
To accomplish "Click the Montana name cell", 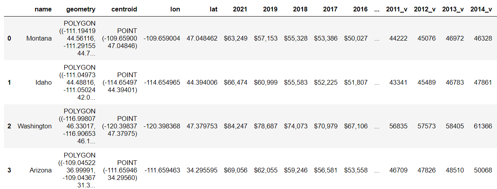I will [39, 39].
